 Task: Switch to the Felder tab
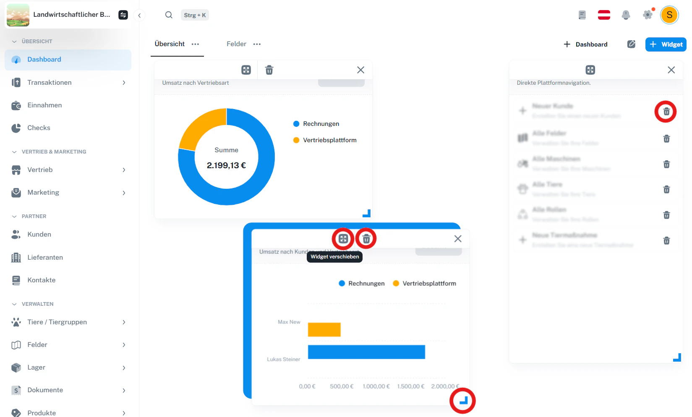[x=236, y=44]
